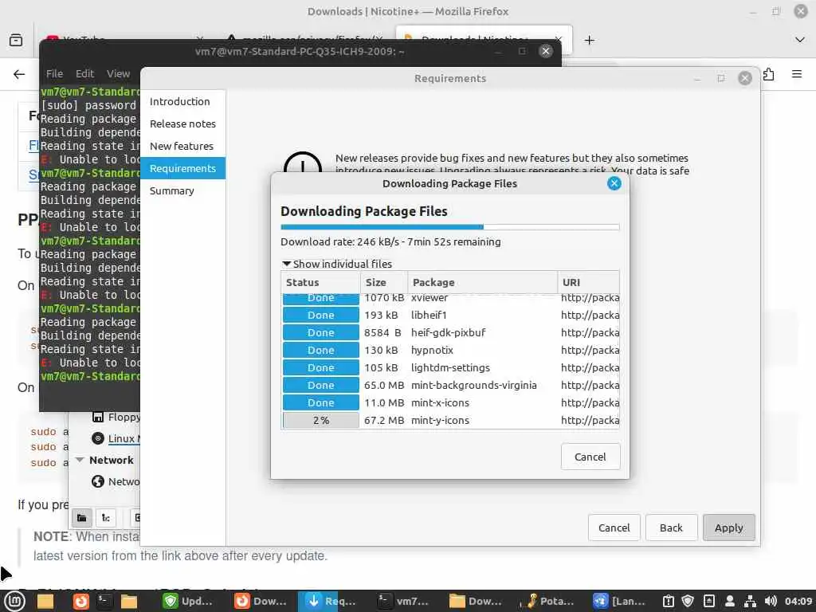Open the Firefox hamburger menu
The height and width of the screenshot is (612, 816).
pyautogui.click(x=797, y=74)
